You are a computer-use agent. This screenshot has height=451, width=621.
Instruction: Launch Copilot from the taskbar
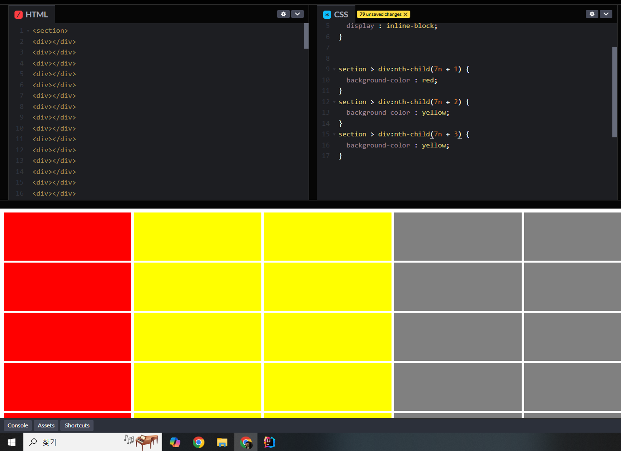[175, 442]
